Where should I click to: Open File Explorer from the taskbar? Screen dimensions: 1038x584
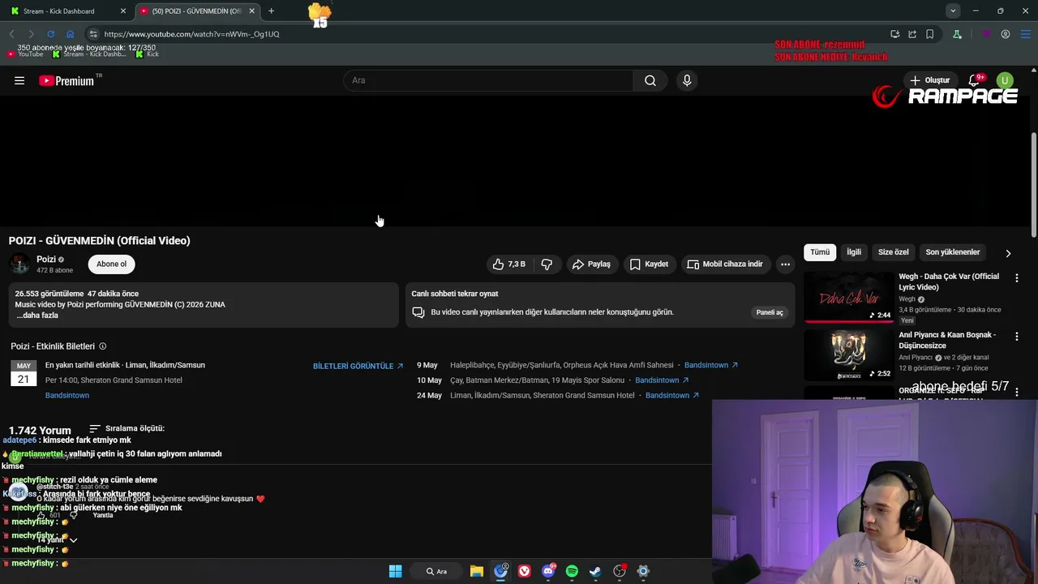(x=477, y=571)
